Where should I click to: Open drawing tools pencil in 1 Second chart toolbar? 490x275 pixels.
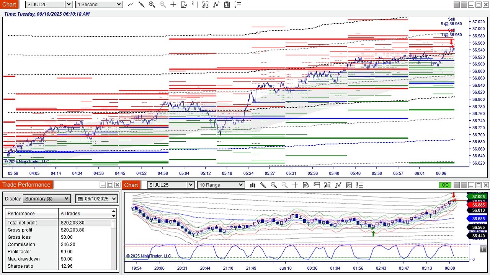click(x=141, y=5)
